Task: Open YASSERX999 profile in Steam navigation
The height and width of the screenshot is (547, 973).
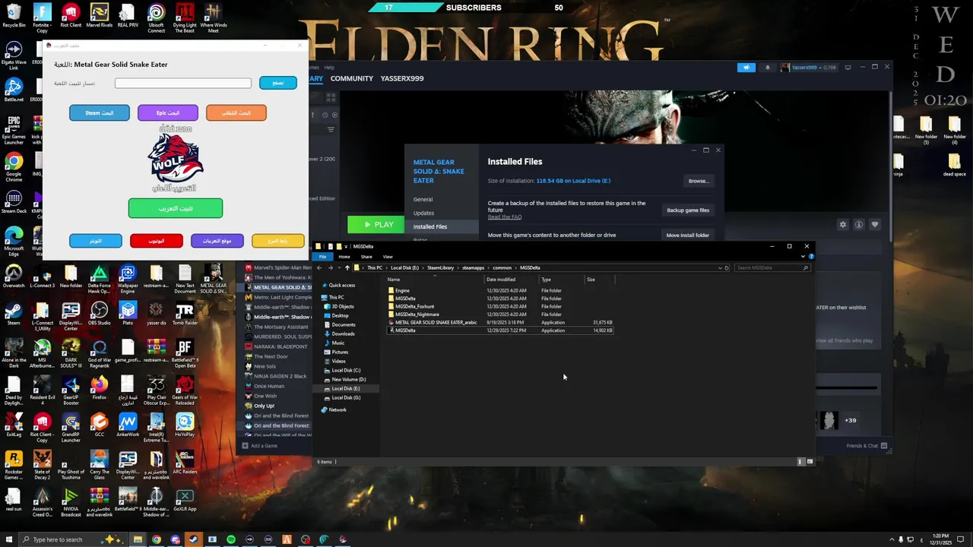Action: 402,78
